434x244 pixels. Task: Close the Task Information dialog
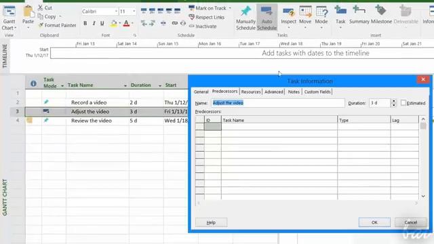point(423,80)
